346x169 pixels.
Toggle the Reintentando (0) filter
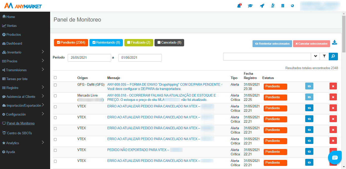point(106,43)
